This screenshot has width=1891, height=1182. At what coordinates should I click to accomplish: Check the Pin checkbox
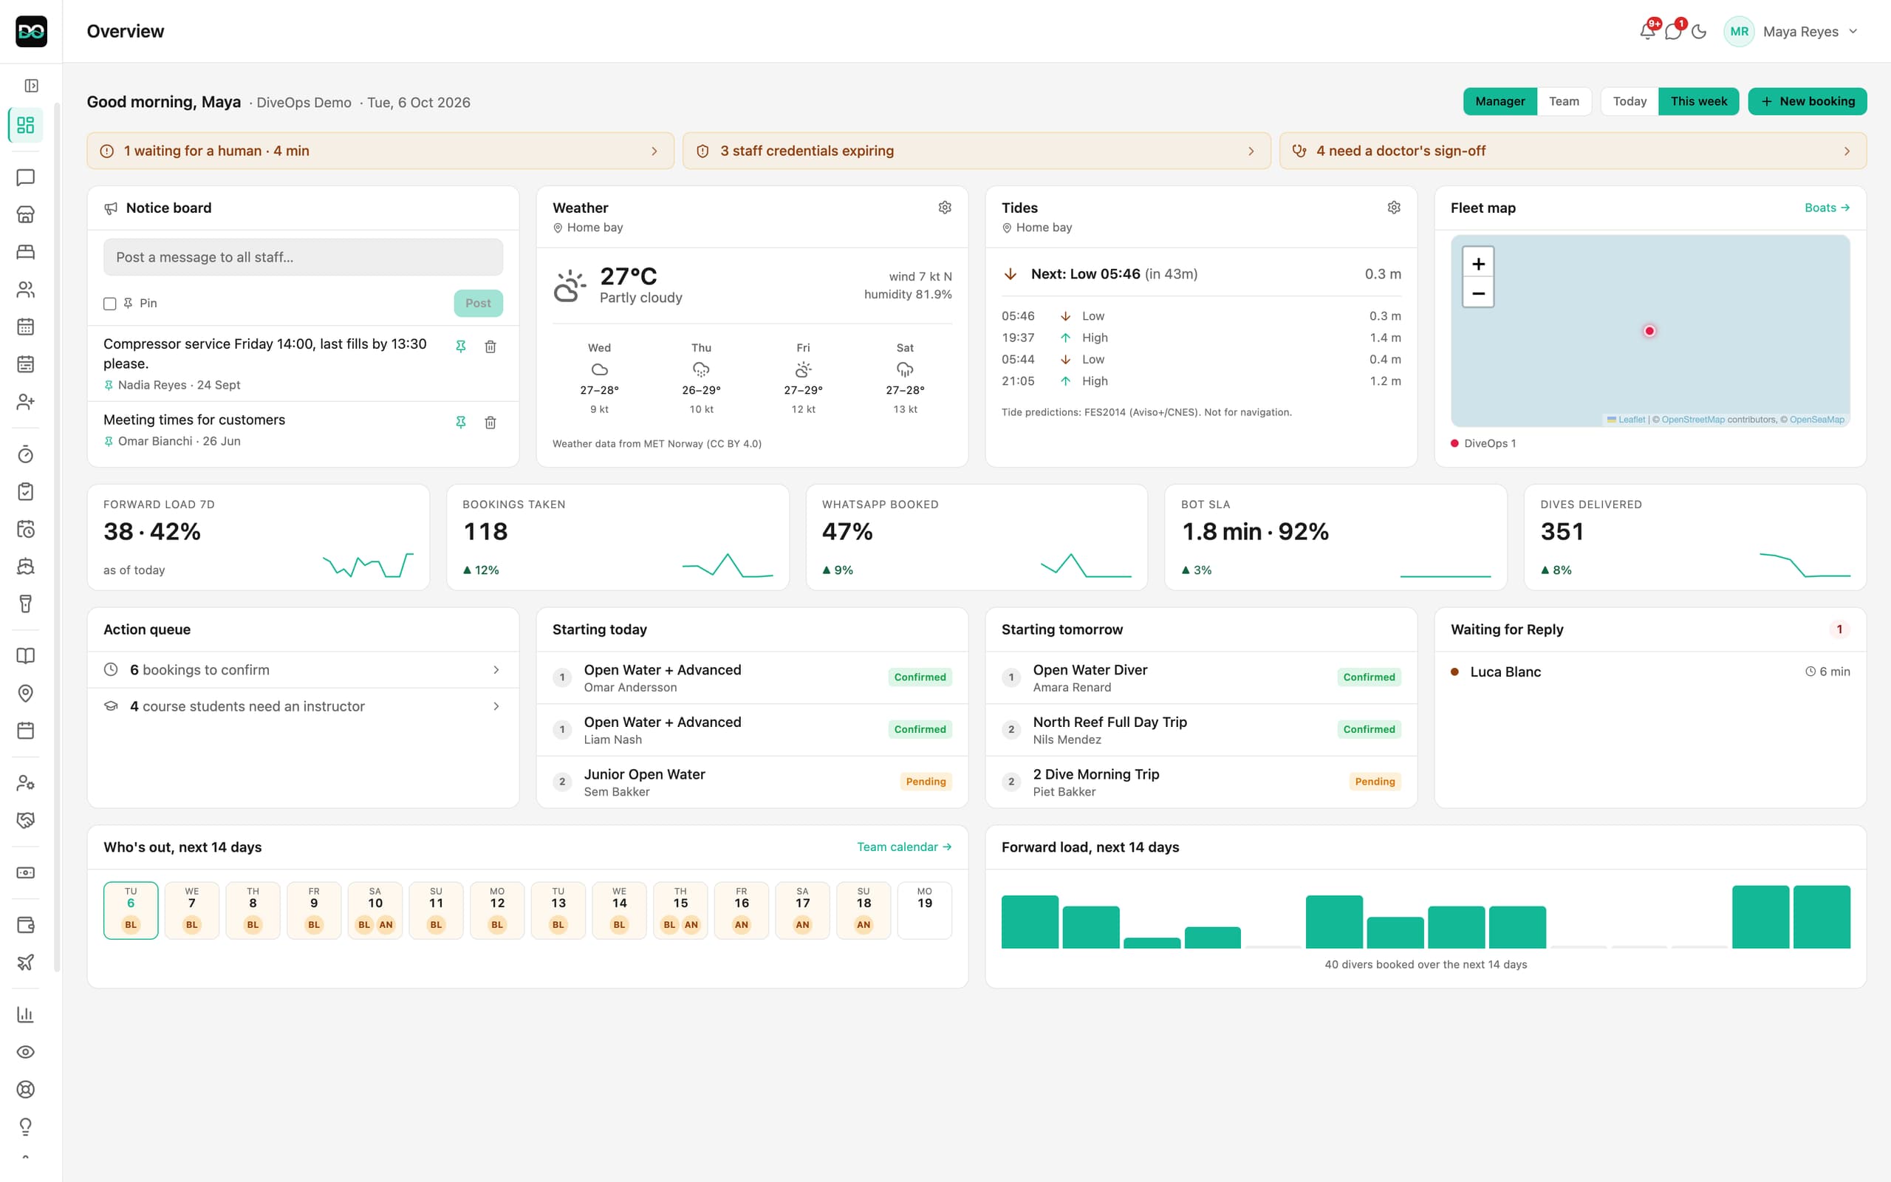109,304
